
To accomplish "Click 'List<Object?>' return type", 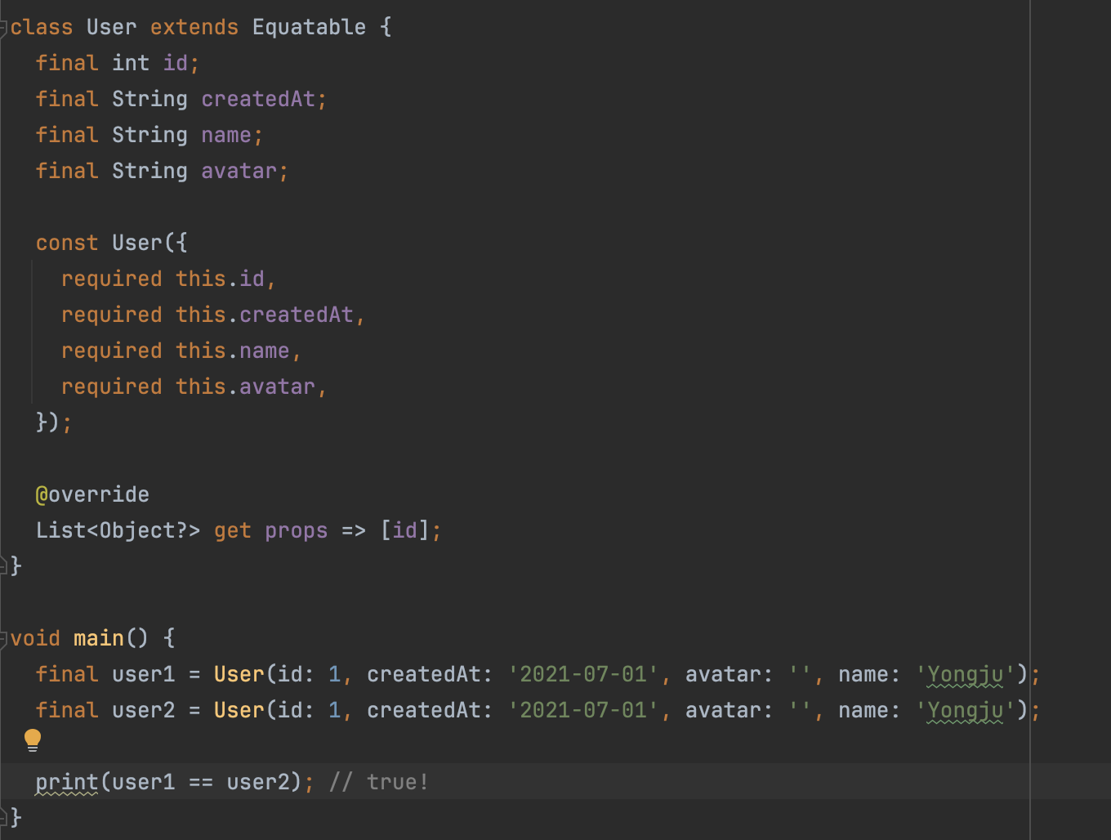I will (118, 530).
